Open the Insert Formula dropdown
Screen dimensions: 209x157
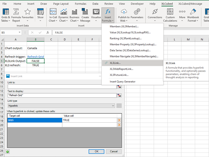click(108, 15)
